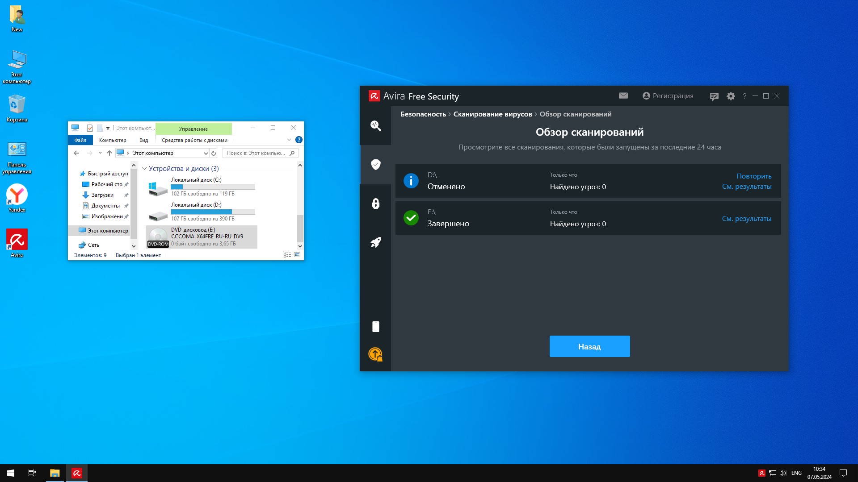Image resolution: width=858 pixels, height=482 pixels.
Task: Click the feedback chat icon in Avira
Action: 714,96
